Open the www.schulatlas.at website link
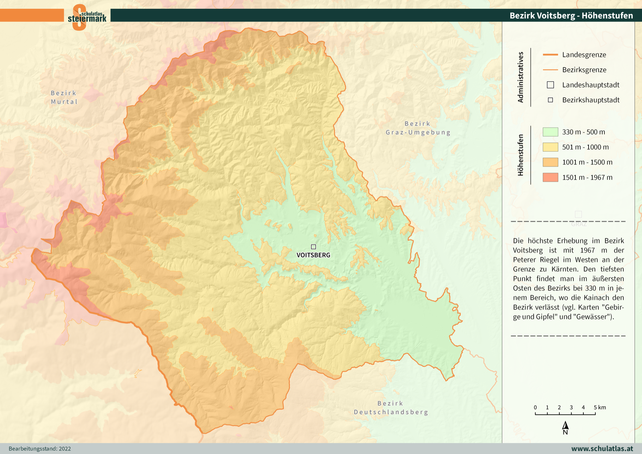The height and width of the screenshot is (454, 642). point(602,448)
